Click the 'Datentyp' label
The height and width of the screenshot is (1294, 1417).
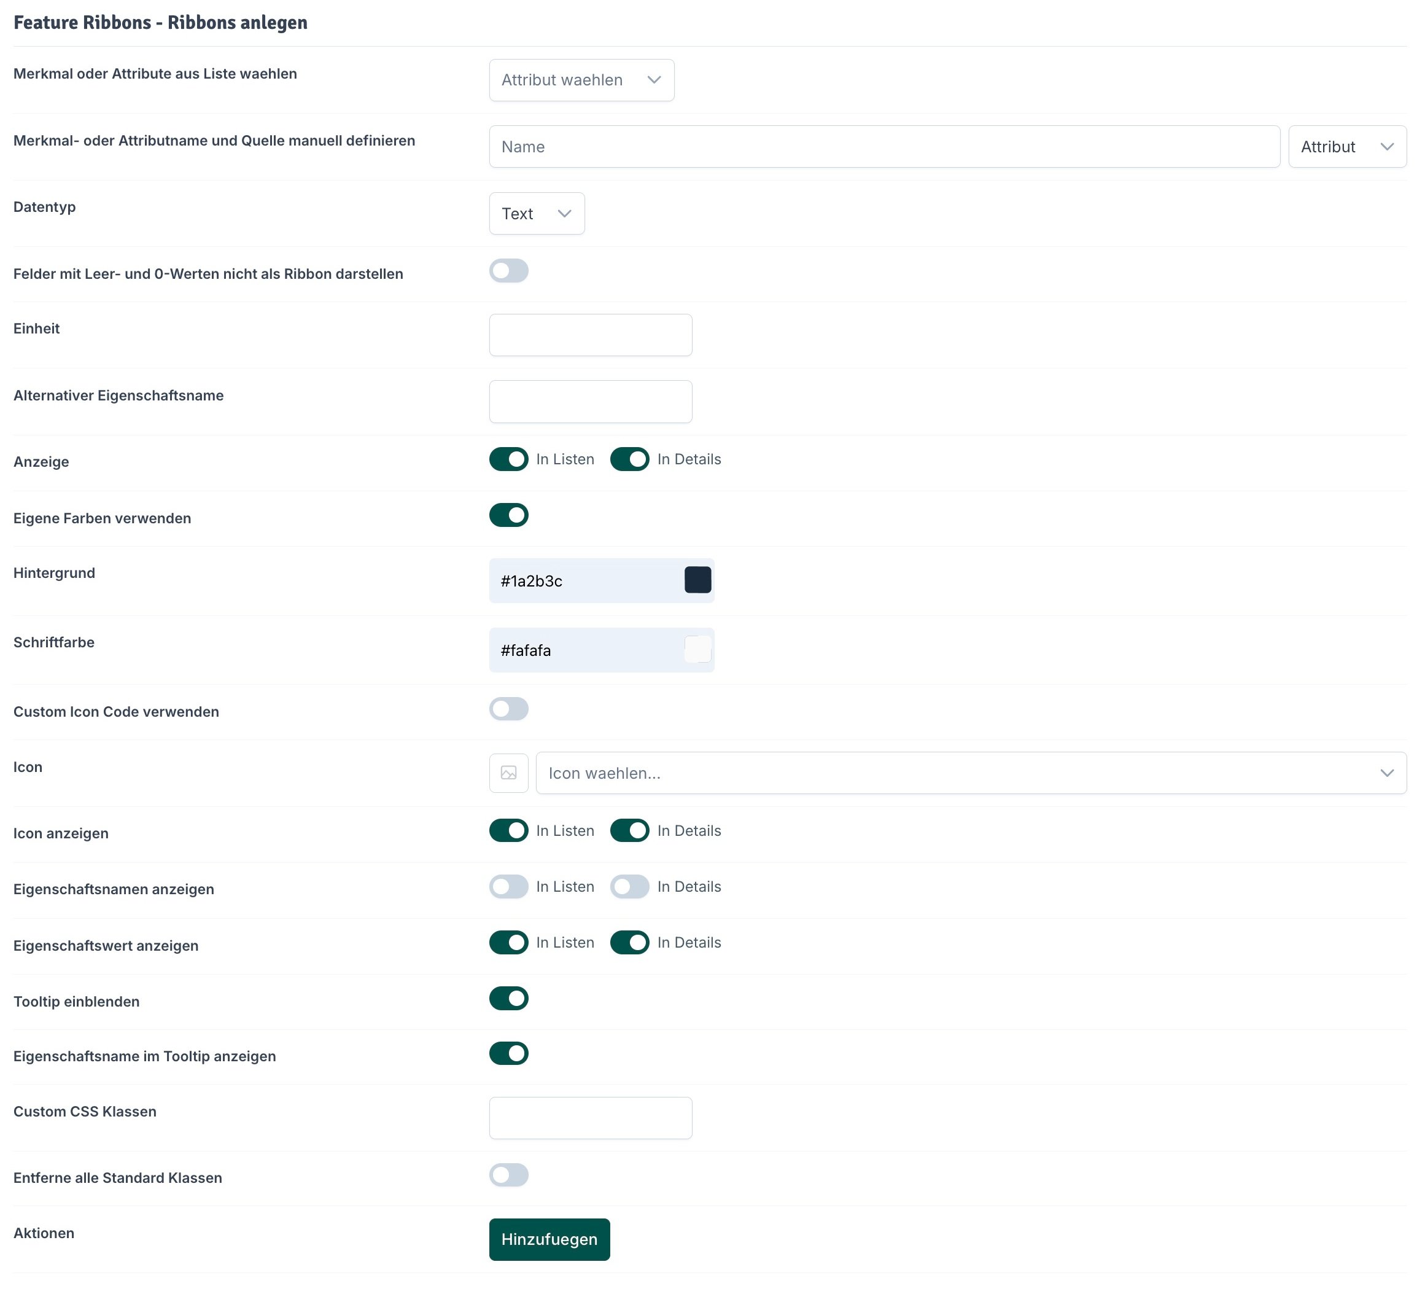[44, 207]
